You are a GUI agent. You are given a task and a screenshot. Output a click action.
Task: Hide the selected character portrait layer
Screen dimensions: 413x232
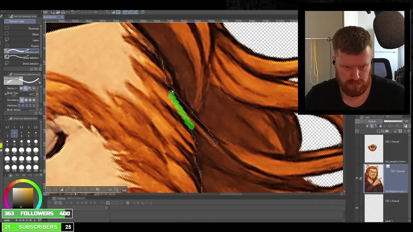[357, 178]
